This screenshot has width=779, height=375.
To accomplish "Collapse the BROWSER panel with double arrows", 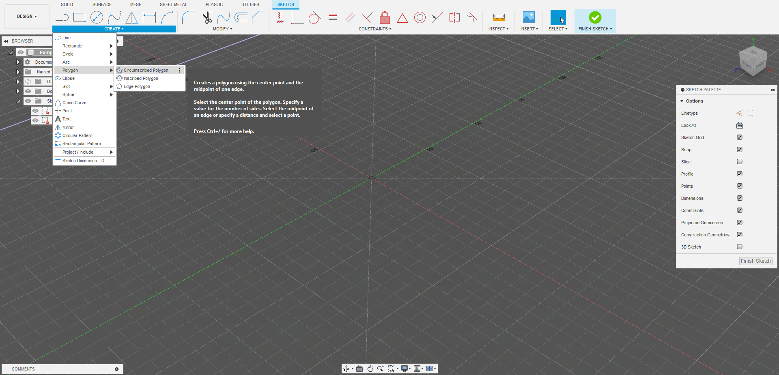I will click(6, 41).
